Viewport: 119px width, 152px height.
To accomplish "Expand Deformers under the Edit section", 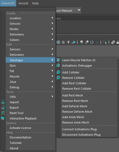I will coord(30,55).
